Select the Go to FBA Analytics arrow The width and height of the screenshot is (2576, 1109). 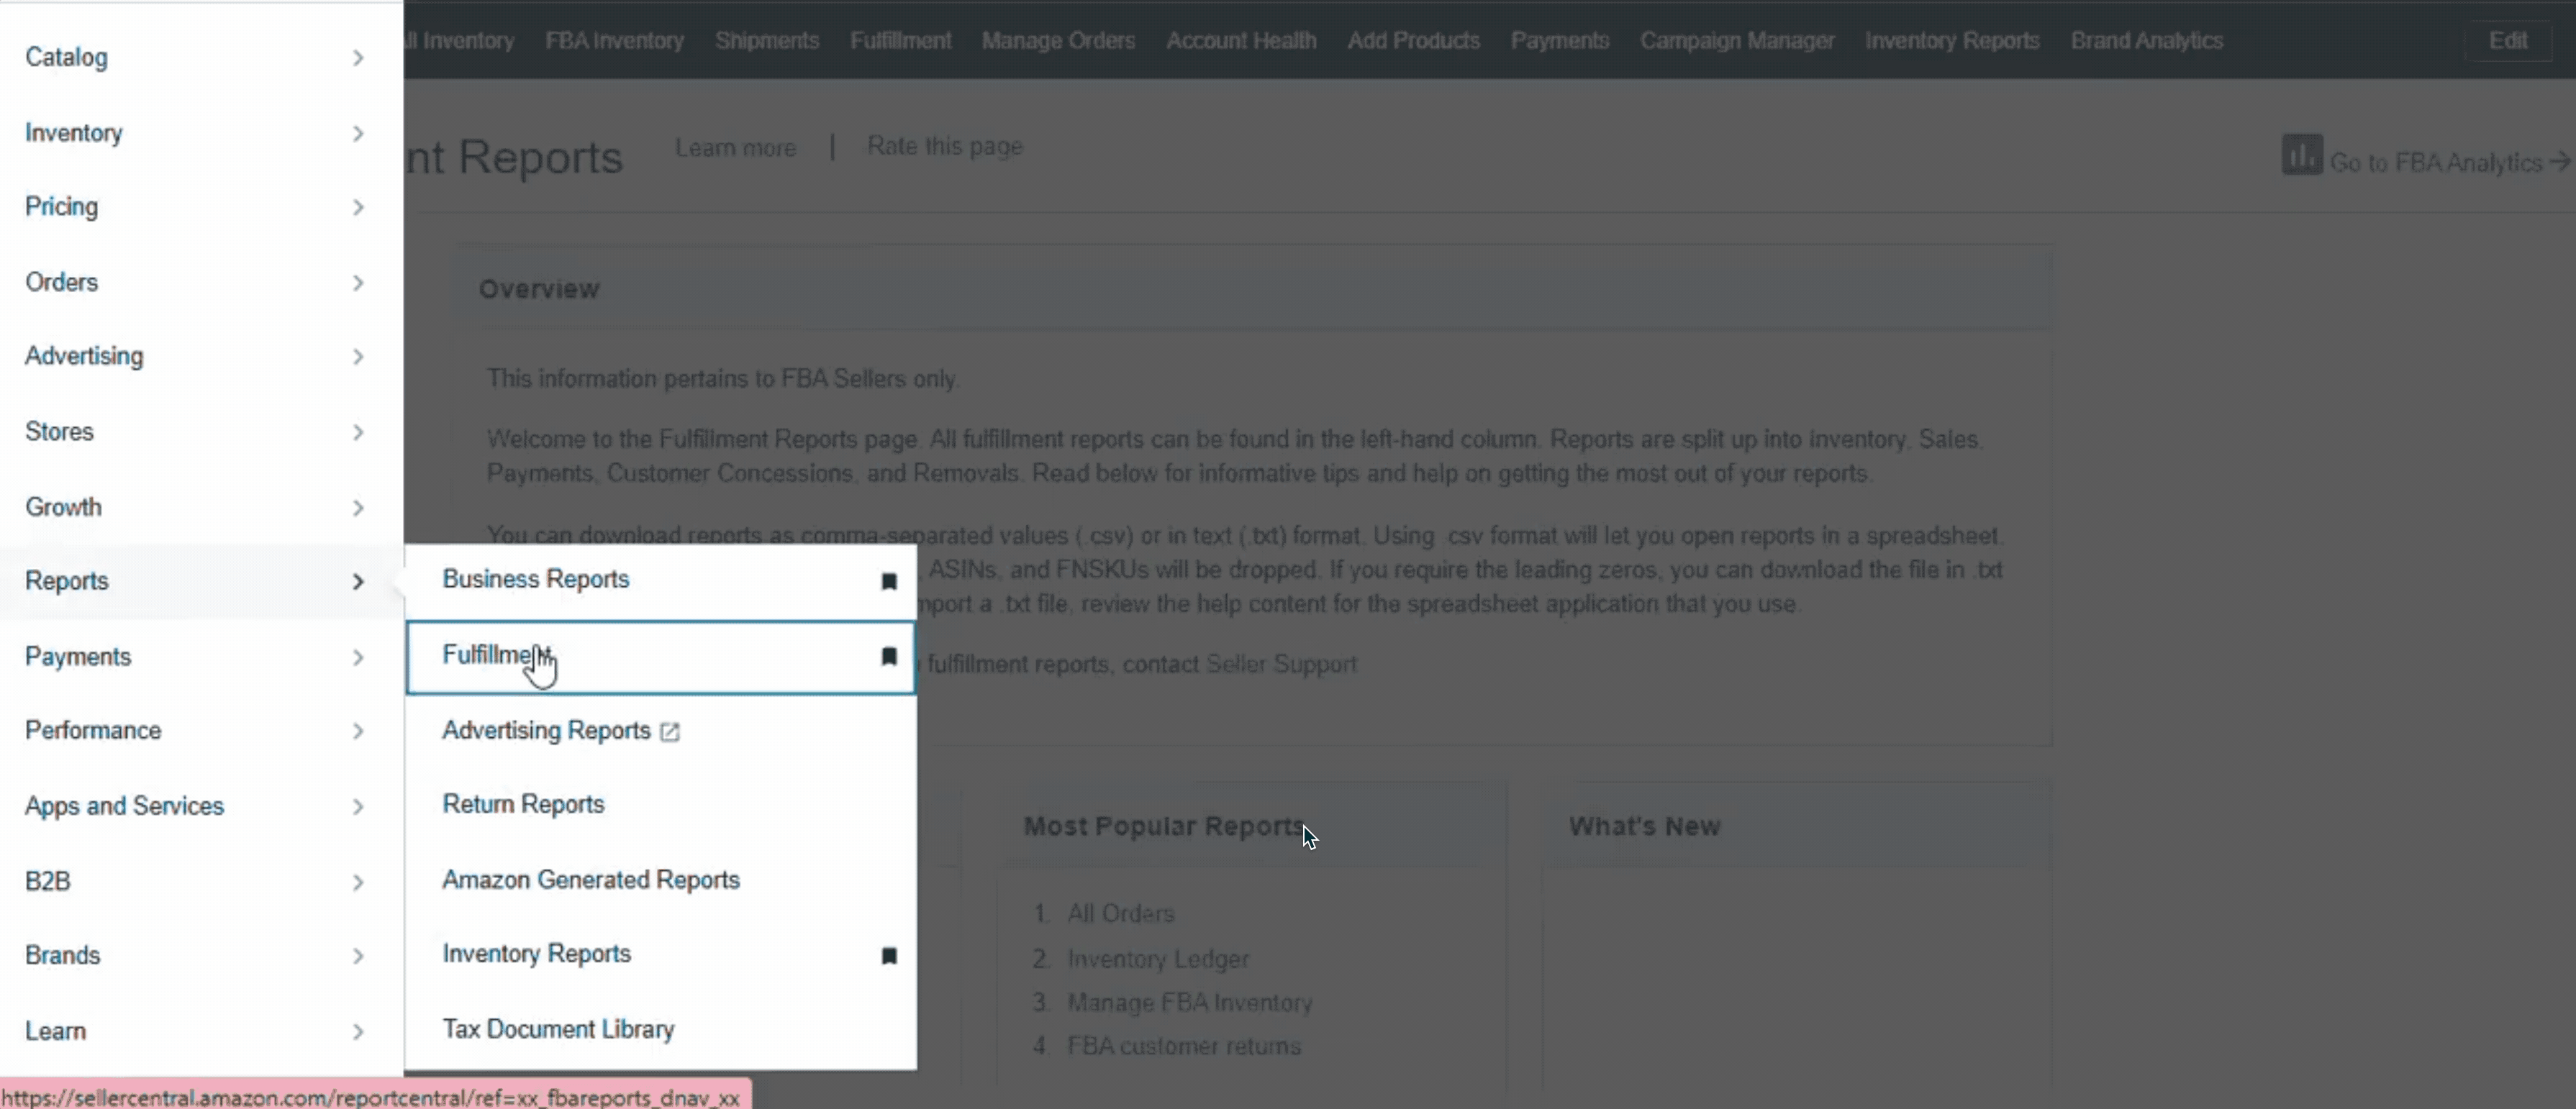(x=2560, y=162)
